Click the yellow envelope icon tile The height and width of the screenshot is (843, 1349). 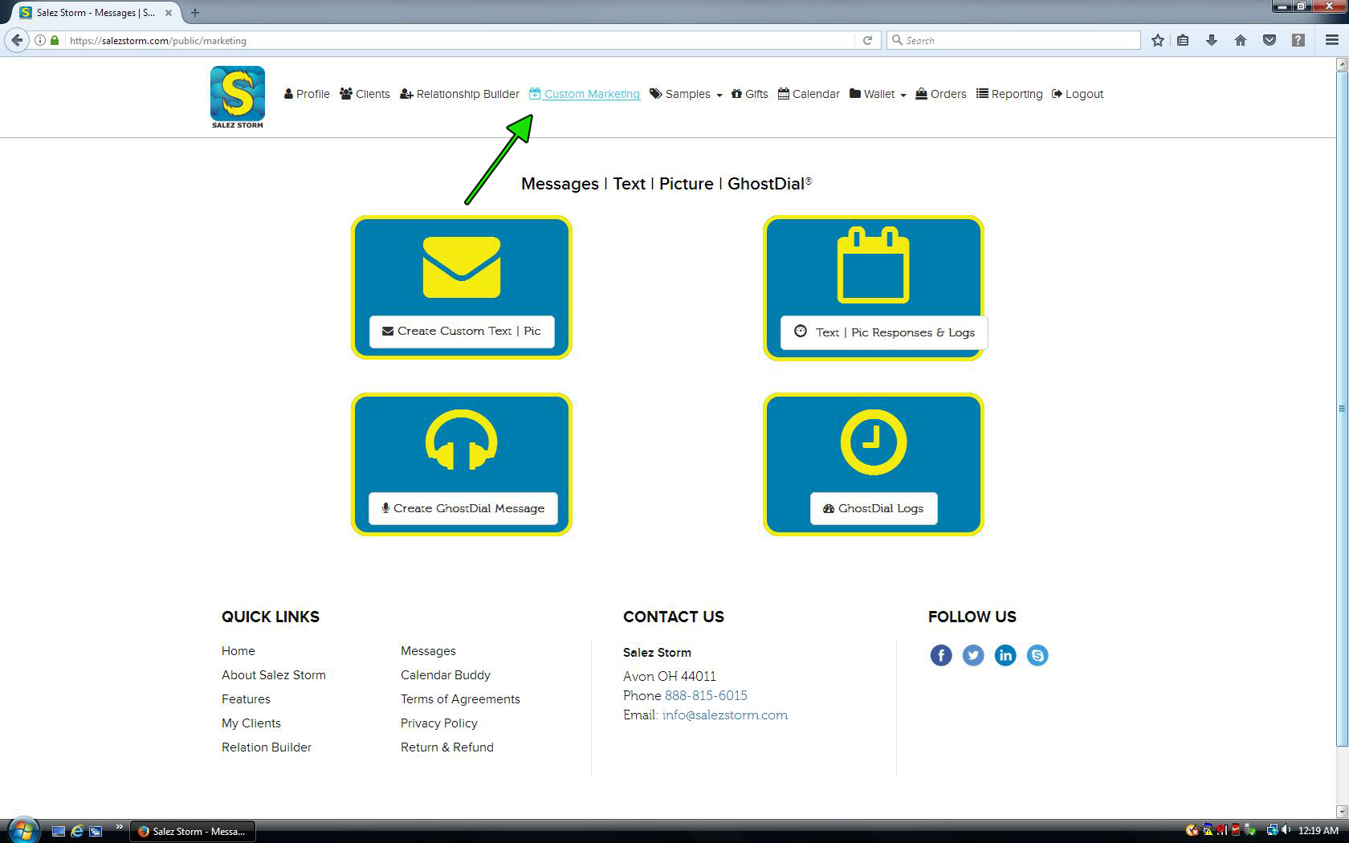click(462, 267)
